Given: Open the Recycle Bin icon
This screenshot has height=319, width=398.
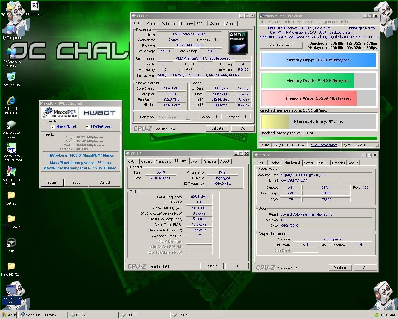Looking at the screenshot, I should [11, 79].
